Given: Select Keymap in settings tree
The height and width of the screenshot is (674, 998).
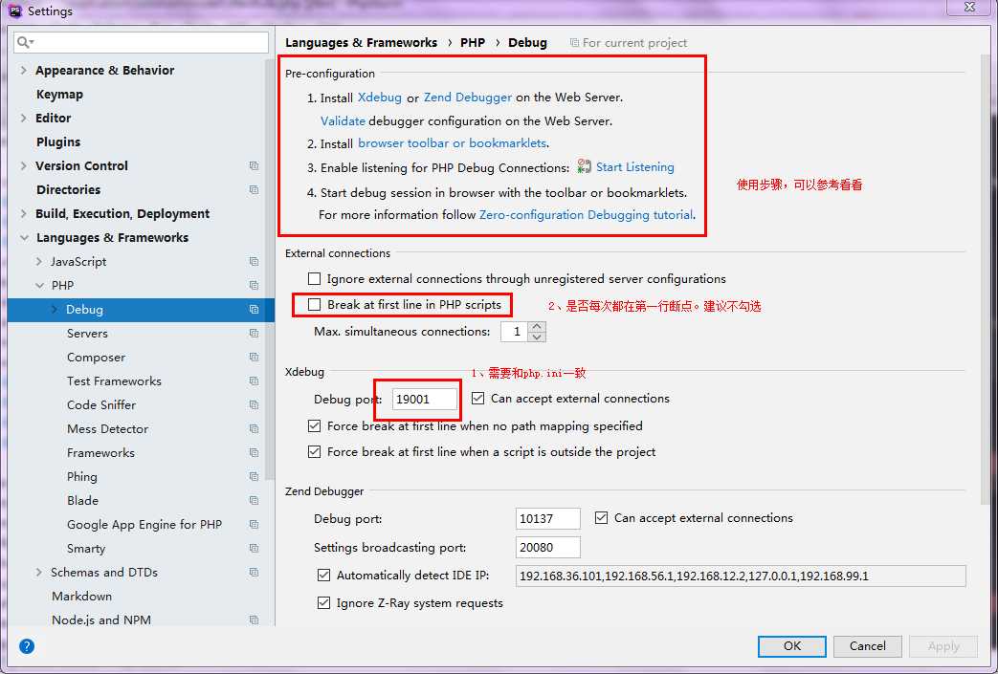Looking at the screenshot, I should pyautogui.click(x=60, y=94).
